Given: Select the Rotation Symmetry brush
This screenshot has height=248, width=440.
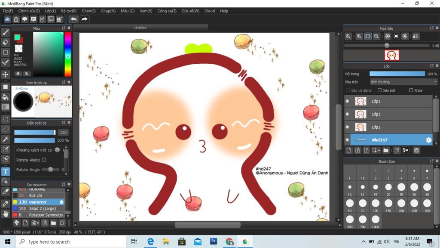Looking at the screenshot, I should pos(38,215).
